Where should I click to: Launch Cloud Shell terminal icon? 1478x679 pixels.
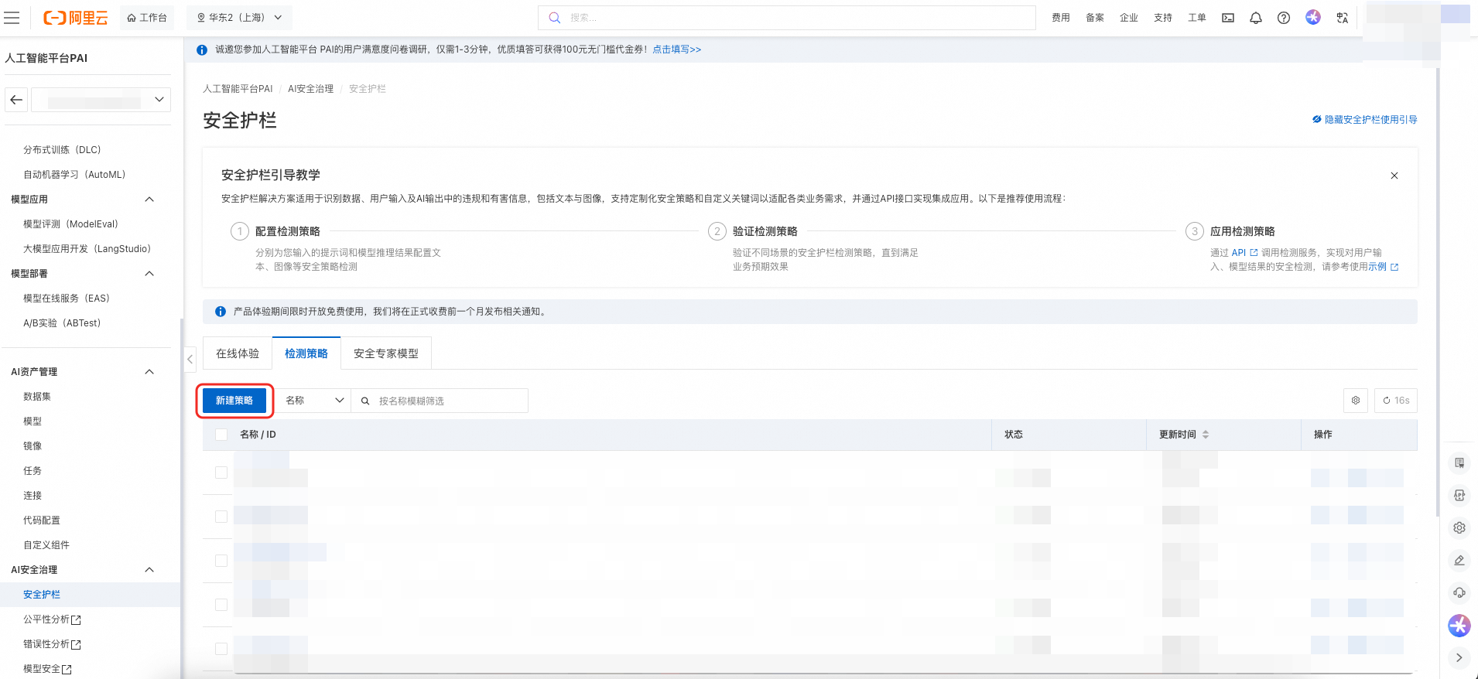pos(1228,18)
